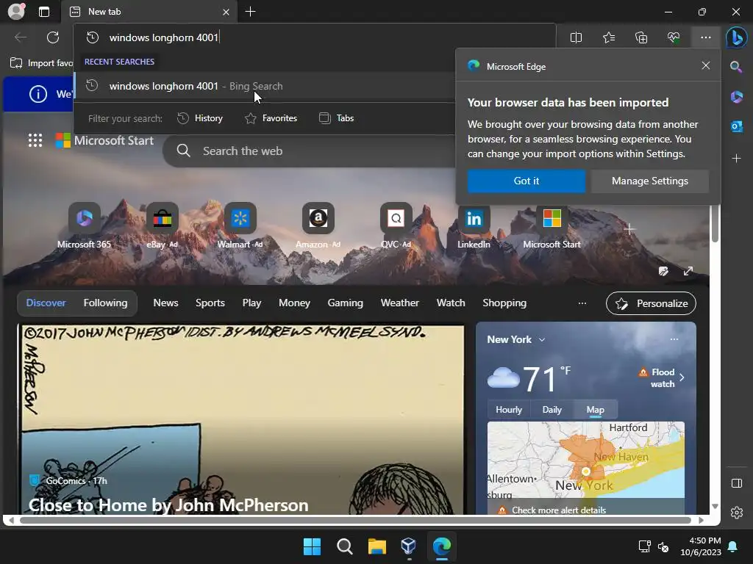Open the Walmart quick link tile

240,225
